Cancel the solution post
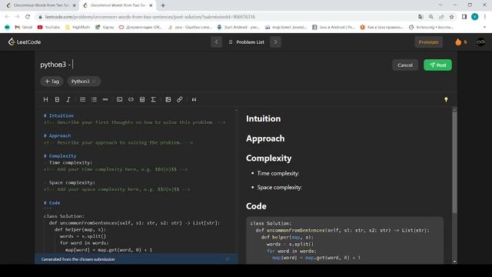This screenshot has width=492, height=277. pyautogui.click(x=405, y=65)
